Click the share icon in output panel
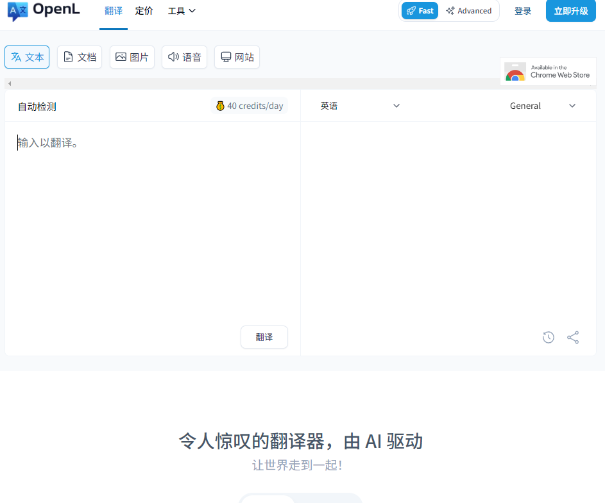Image resolution: width=605 pixels, height=503 pixels. pos(573,337)
